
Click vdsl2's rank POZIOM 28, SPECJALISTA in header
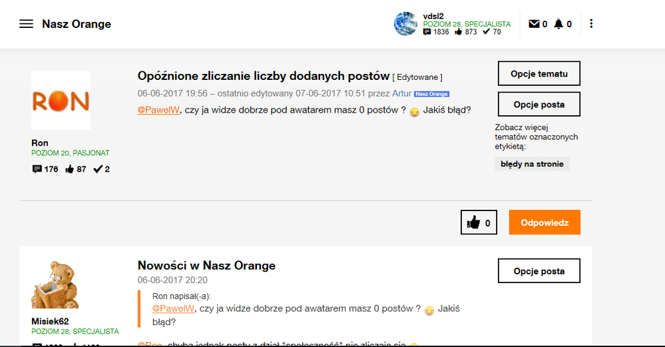click(467, 24)
